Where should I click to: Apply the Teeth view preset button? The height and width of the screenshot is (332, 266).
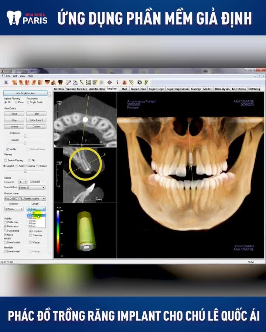(x=36, y=114)
